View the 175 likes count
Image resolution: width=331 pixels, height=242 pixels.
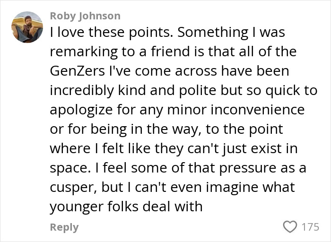point(310,227)
